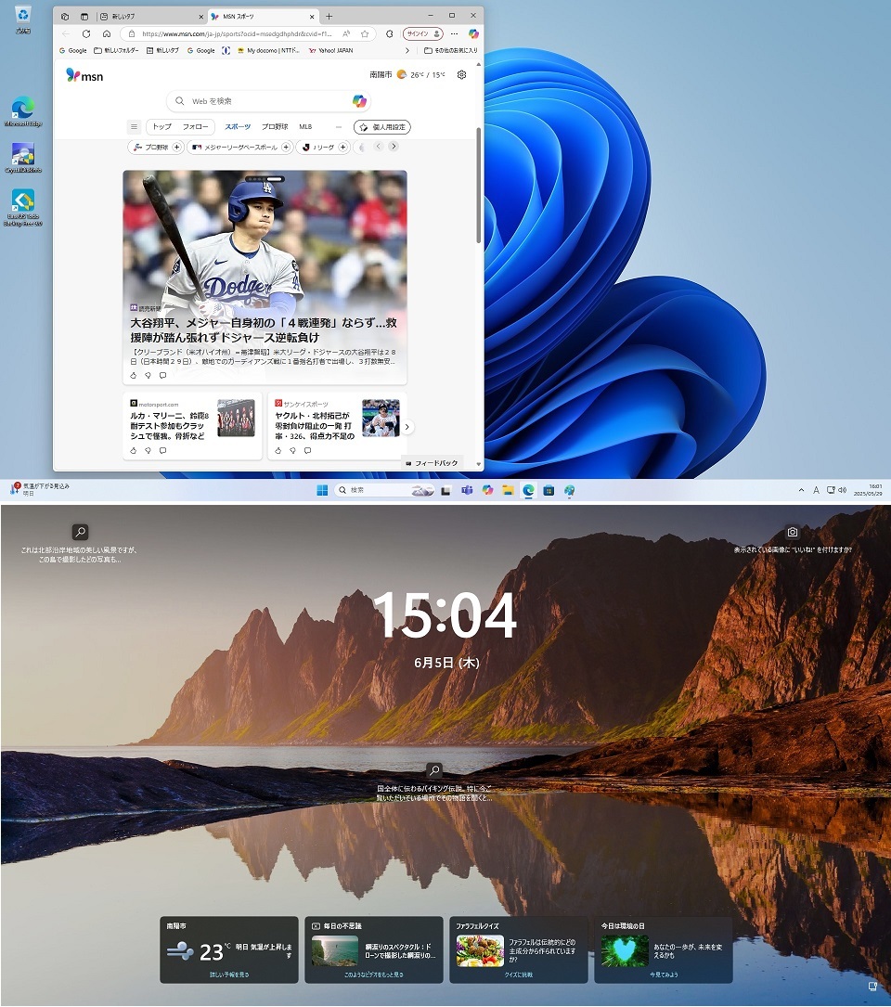Select the MLB navigation tab
891x1007 pixels.
305,126
